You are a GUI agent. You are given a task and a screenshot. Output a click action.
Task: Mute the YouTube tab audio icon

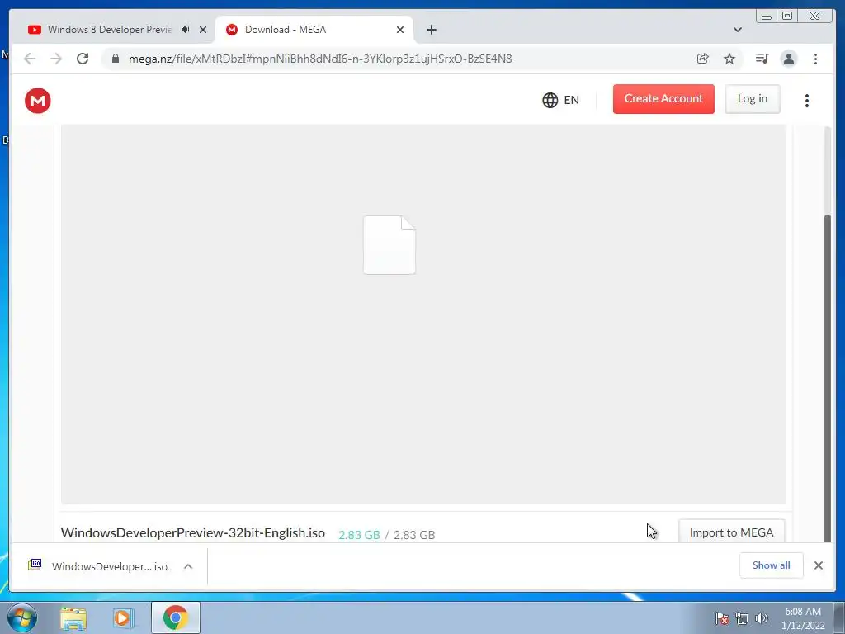[186, 30]
